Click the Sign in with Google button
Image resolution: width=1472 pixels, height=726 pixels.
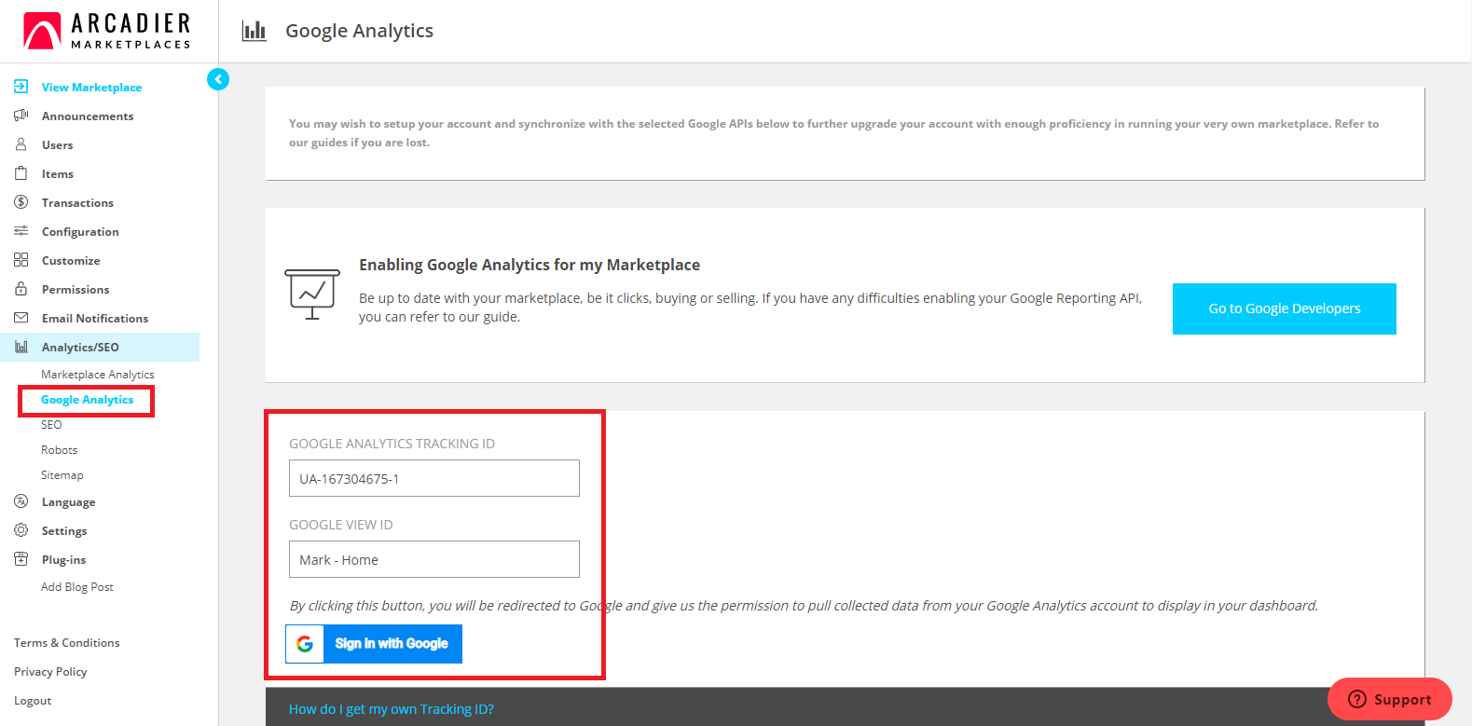pos(374,644)
